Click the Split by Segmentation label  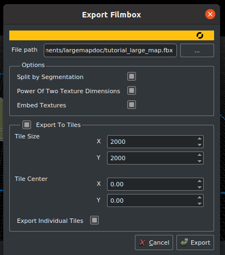coord(50,77)
